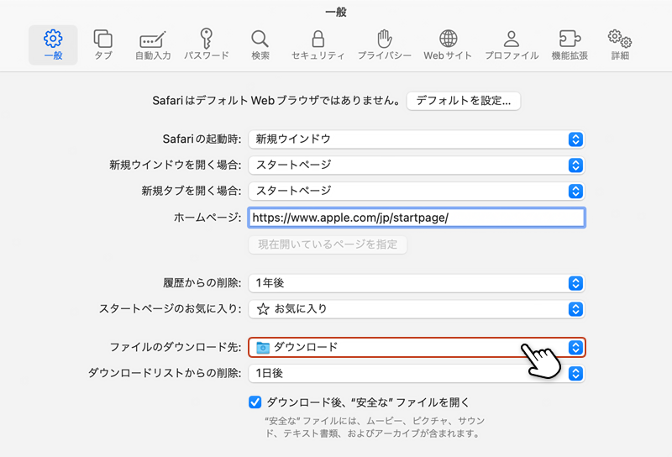The height and width of the screenshot is (457, 672).
Task: Open the セキュリティ lock pane
Action: tap(318, 45)
